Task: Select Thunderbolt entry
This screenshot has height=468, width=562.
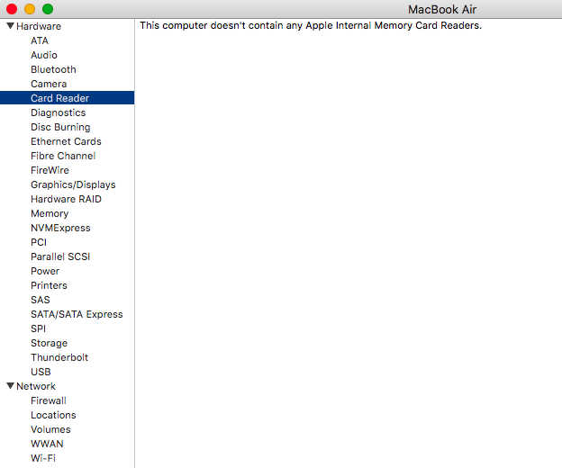Action: (59, 357)
